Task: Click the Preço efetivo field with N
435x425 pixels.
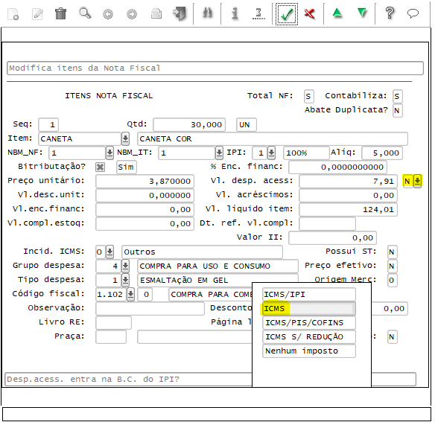Action: (x=393, y=266)
